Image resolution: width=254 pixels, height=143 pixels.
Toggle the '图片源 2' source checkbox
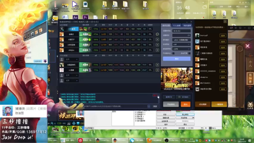point(136,116)
